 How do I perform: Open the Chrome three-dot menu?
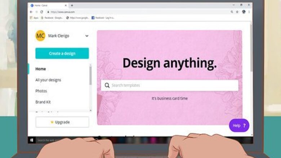point(249,12)
